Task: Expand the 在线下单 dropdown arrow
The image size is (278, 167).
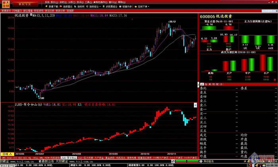Action: [x=149, y=7]
